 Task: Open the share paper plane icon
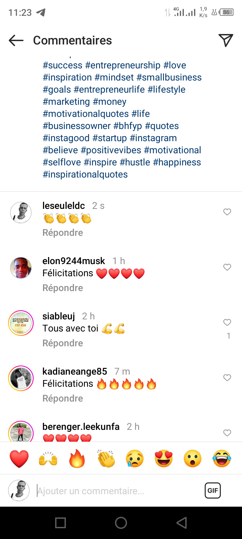pos(226,40)
